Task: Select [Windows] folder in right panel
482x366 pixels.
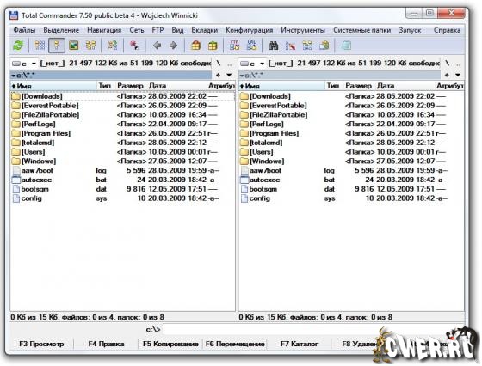Action: [351, 161]
